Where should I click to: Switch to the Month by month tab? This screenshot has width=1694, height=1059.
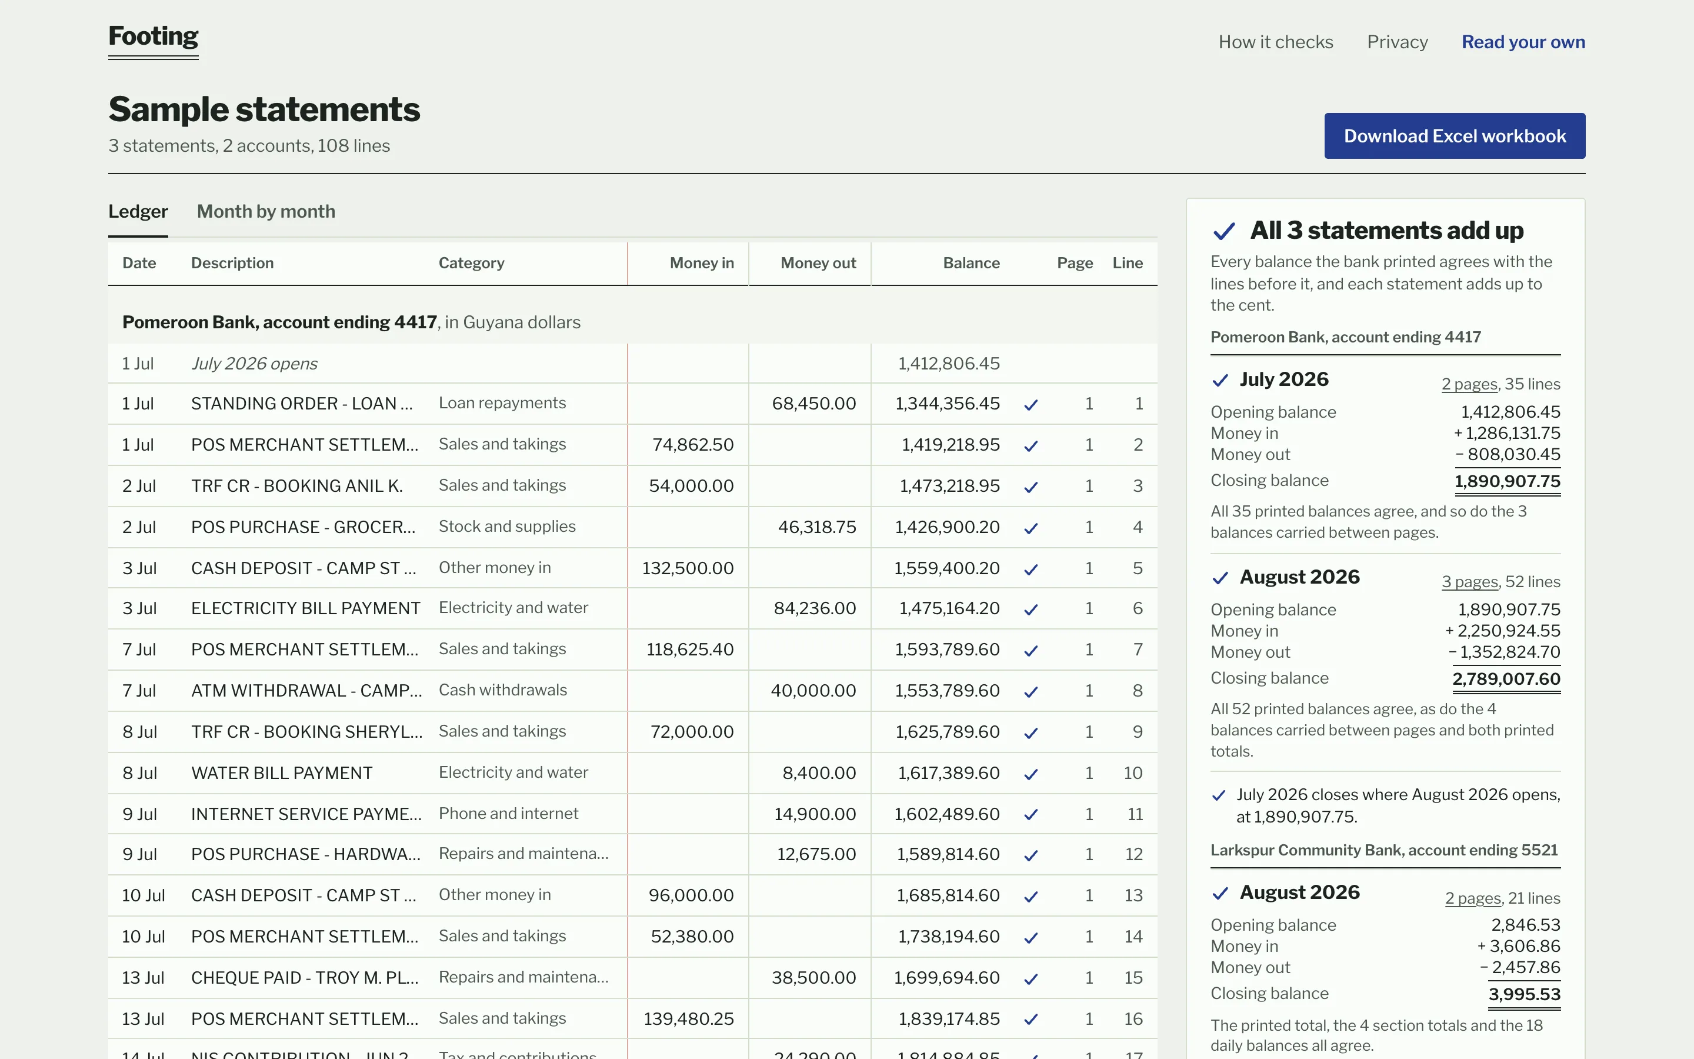[266, 212]
